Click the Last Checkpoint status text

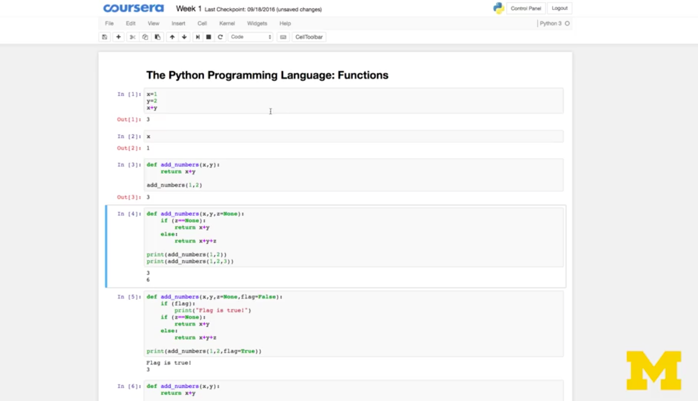[263, 10]
